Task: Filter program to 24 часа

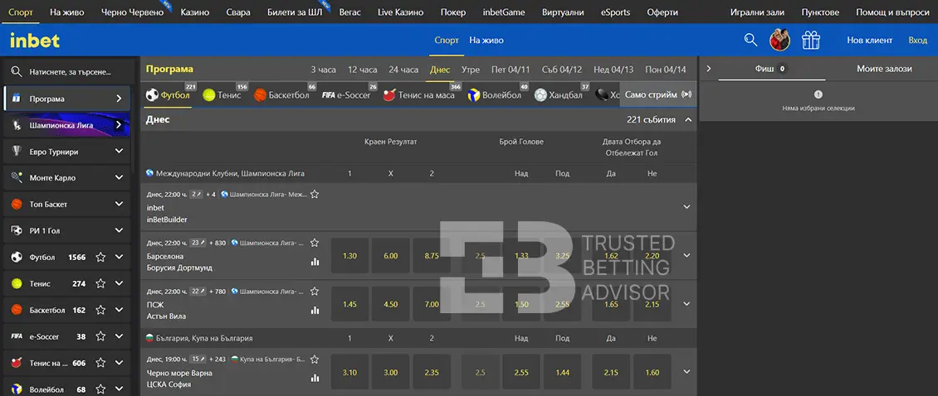Action: tap(403, 70)
